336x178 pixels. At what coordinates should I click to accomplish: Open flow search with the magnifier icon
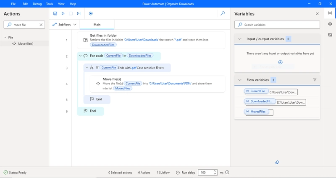(x=223, y=13)
